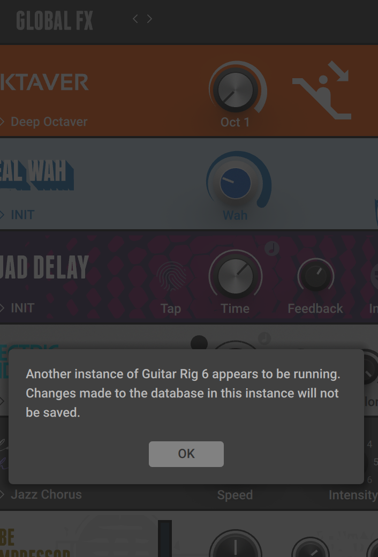
Task: Click OK in the Guitar Rig warning dialog
Action: tap(186, 454)
